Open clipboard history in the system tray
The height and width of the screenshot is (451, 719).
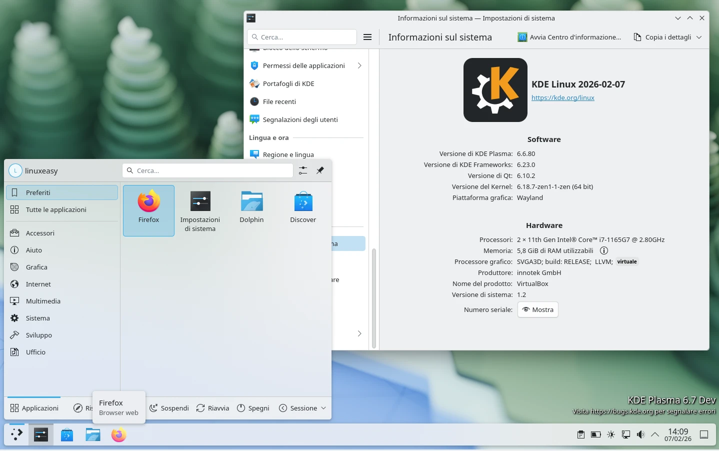580,434
